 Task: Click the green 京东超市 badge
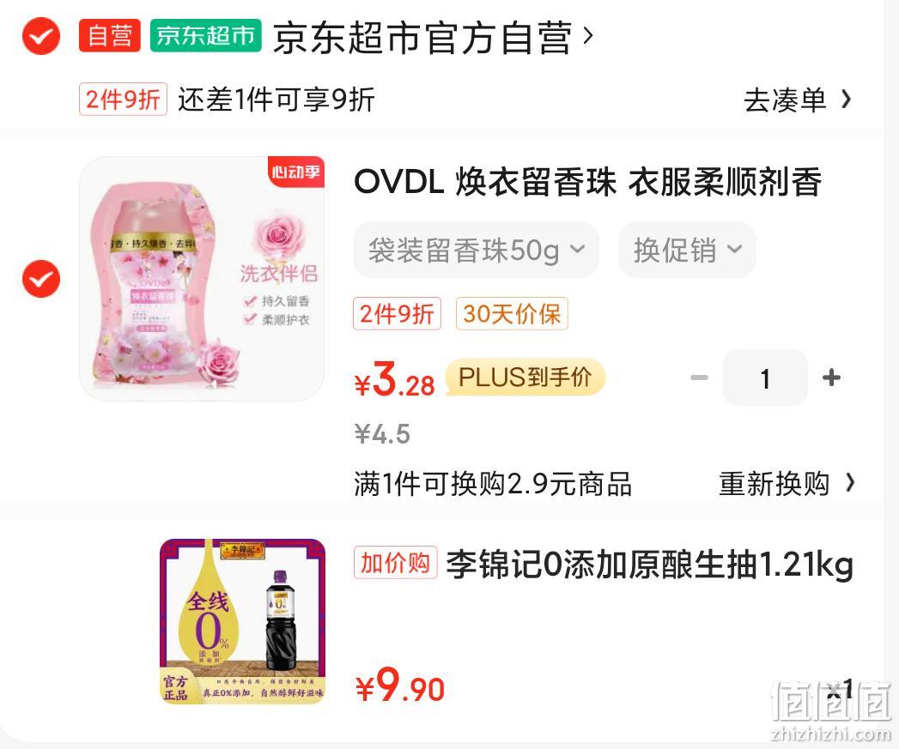(206, 35)
